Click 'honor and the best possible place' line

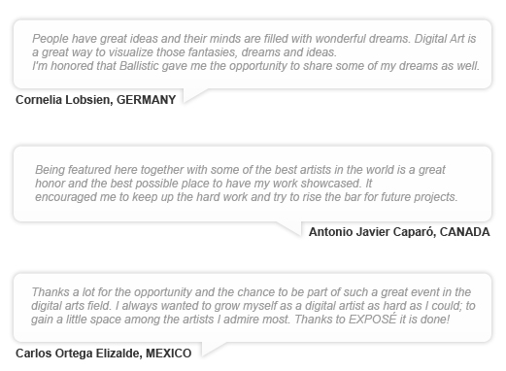click(204, 184)
